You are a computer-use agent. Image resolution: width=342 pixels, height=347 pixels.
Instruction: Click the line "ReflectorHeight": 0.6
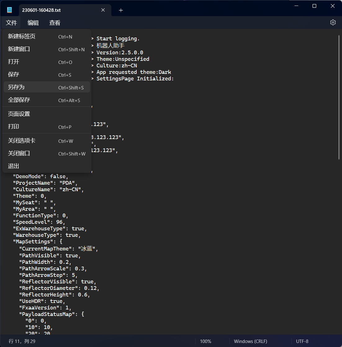54,295
